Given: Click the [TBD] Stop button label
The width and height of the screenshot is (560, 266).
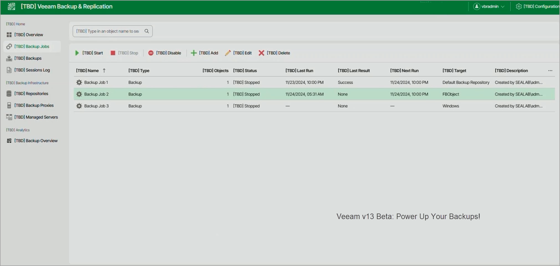Looking at the screenshot, I should click(x=128, y=53).
